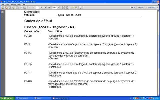Toggle fit width scrolling mode icon
The width and height of the screenshot is (160, 100).
[x=63, y=8]
